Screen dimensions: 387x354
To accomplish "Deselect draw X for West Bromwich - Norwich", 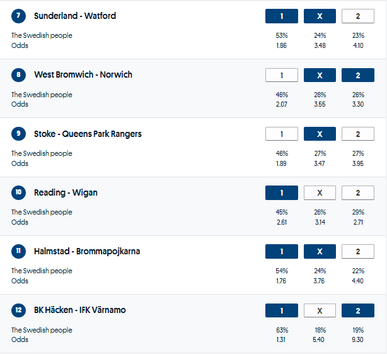I will (320, 75).
